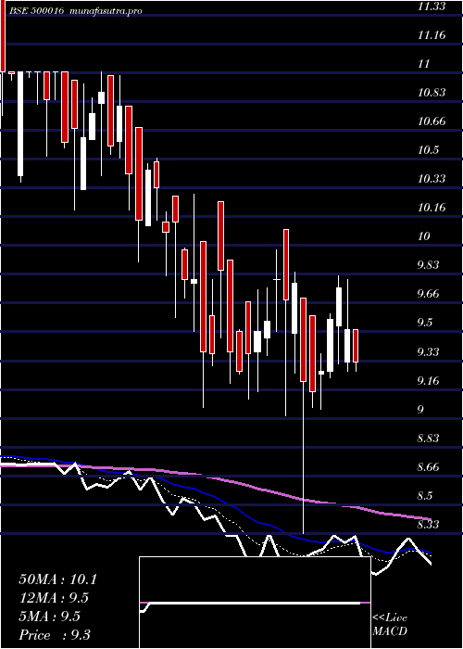
Task: Click the 8.33 price axis label
Action: (x=428, y=525)
